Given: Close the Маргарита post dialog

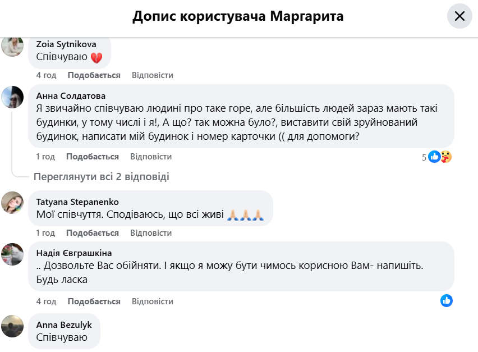Looking at the screenshot, I should click(459, 16).
